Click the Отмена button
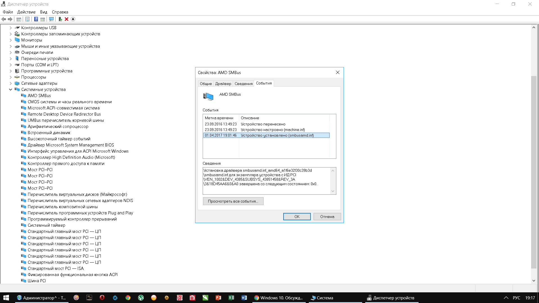539x303 pixels. pos(327,217)
